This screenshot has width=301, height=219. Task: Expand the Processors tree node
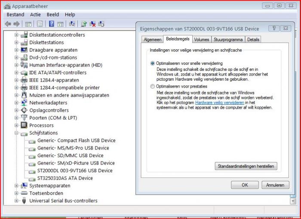[x=16, y=125]
